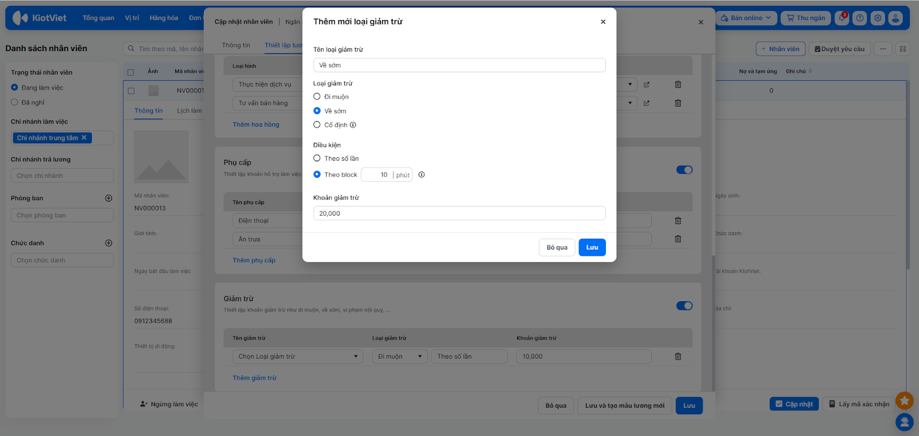Toggle the Phụ cấp switch

point(684,170)
